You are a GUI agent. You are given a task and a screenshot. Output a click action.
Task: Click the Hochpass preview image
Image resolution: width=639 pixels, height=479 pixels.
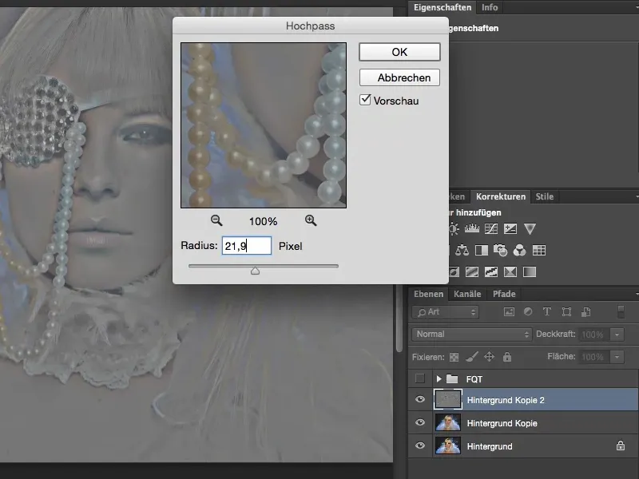tap(264, 125)
